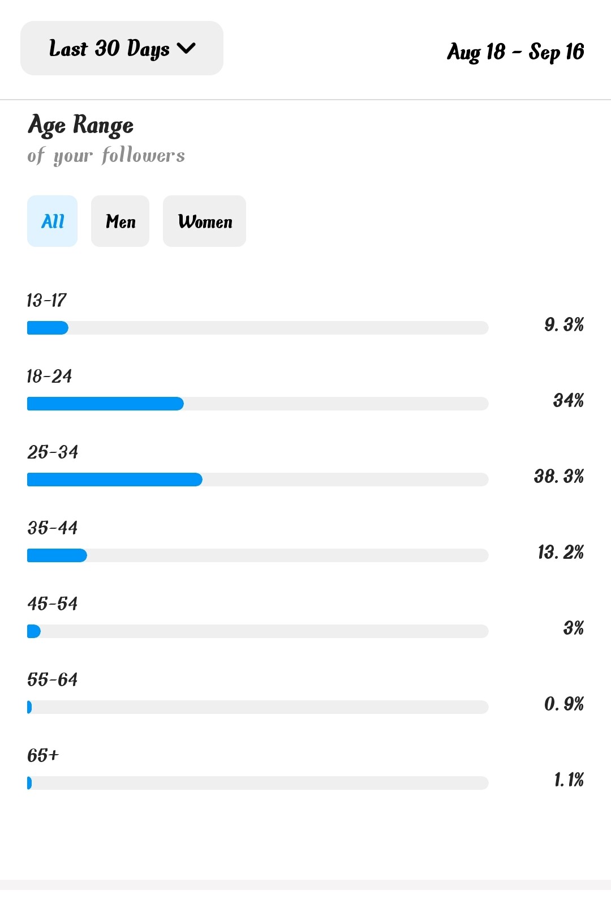This screenshot has width=611, height=907.
Task: Click the 9.3% percentage value
Action: tap(563, 324)
